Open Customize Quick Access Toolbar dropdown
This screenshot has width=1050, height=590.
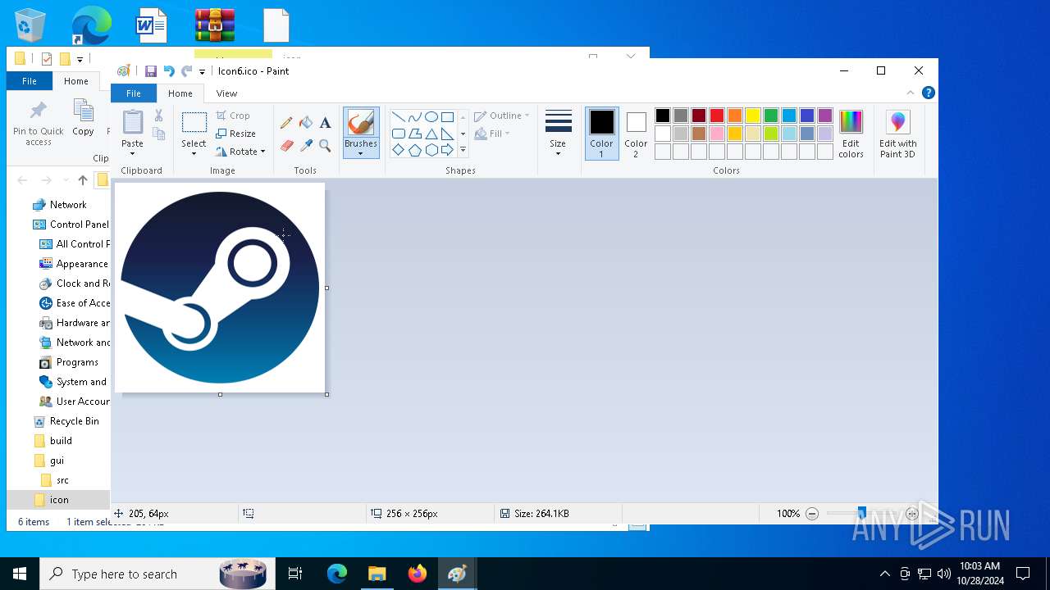[x=203, y=72]
